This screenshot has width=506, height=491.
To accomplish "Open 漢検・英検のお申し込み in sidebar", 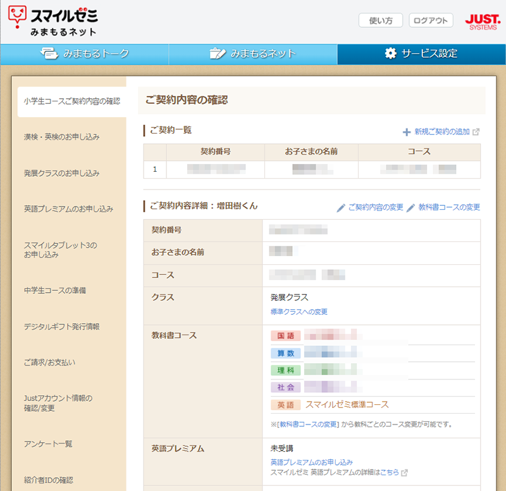I will point(62,137).
